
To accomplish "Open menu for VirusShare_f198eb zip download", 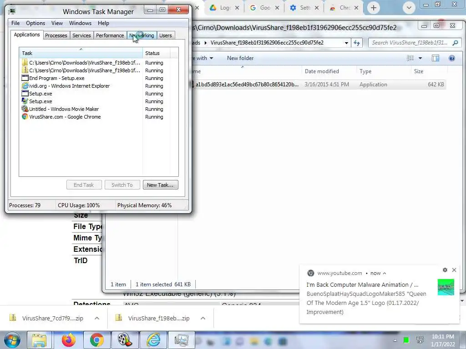I will (203, 318).
